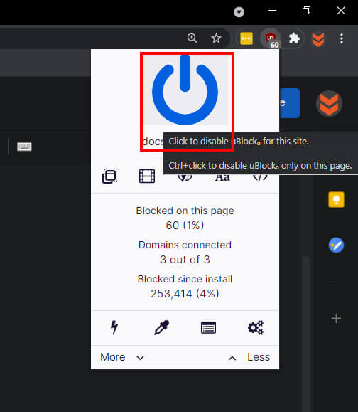Open uBlock dashboard gears icon
Screen dimensions: 358x412
pos(256,327)
